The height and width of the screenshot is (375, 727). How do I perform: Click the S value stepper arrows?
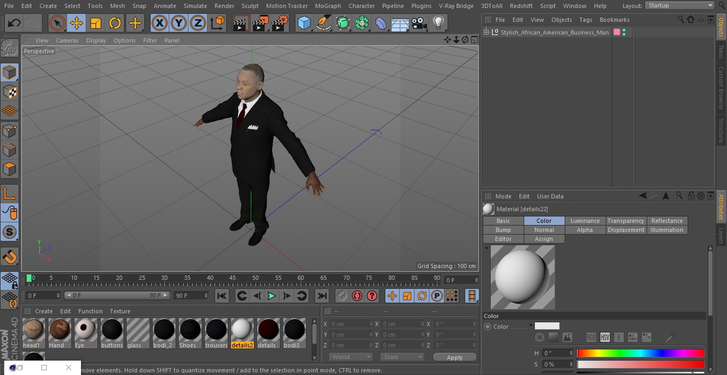point(571,364)
